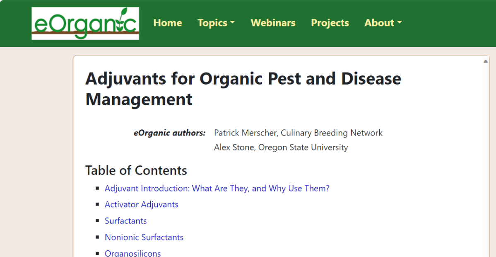The width and height of the screenshot is (496, 257).
Task: Click the chevron next to About
Action: tap(400, 23)
